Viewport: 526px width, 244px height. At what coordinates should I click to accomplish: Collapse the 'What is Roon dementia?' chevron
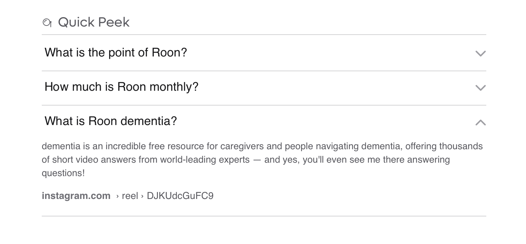pos(480,122)
